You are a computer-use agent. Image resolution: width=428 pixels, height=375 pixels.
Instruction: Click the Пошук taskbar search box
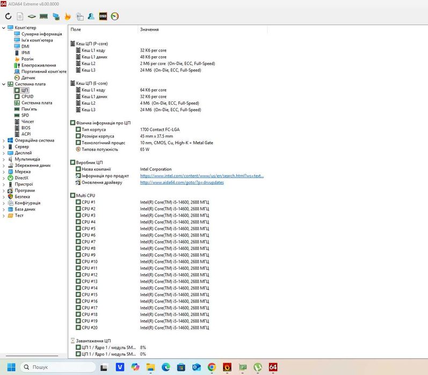pyautogui.click(x=58, y=367)
